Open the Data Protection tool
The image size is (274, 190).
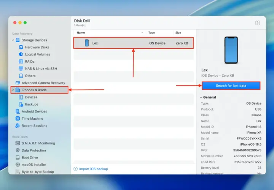[34, 150]
